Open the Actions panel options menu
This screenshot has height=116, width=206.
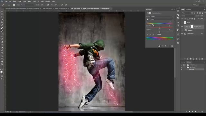coord(205,62)
